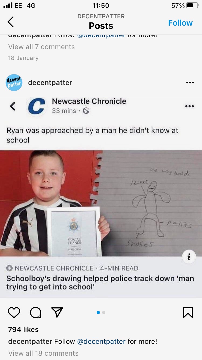Select the second carousel page dot
The height and width of the screenshot is (360, 202).
104,313
